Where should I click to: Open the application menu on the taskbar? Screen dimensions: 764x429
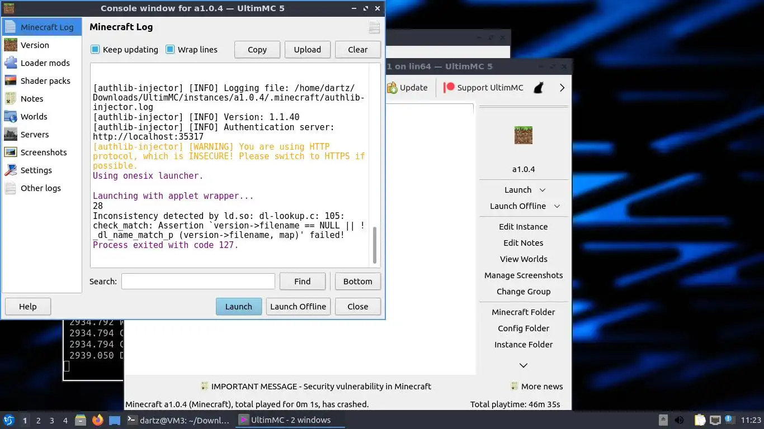(x=9, y=420)
